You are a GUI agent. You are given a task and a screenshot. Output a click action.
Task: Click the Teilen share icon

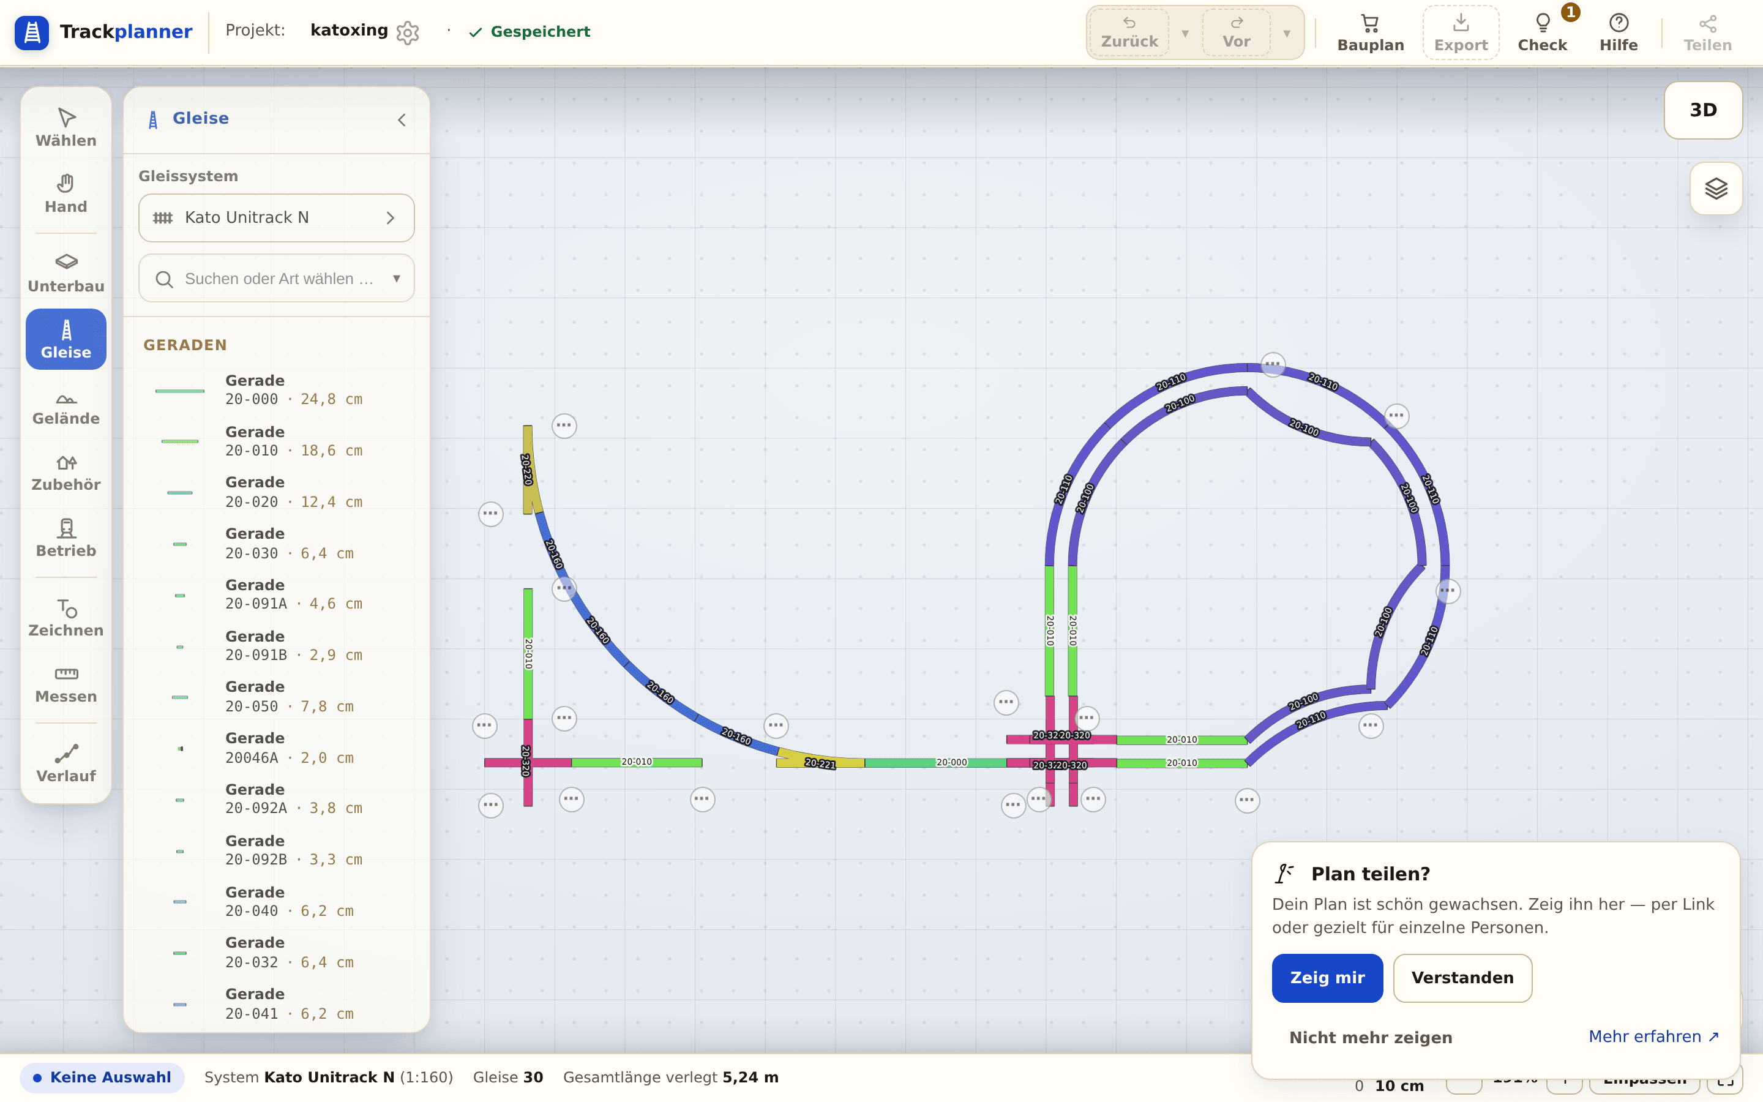coord(1707,33)
